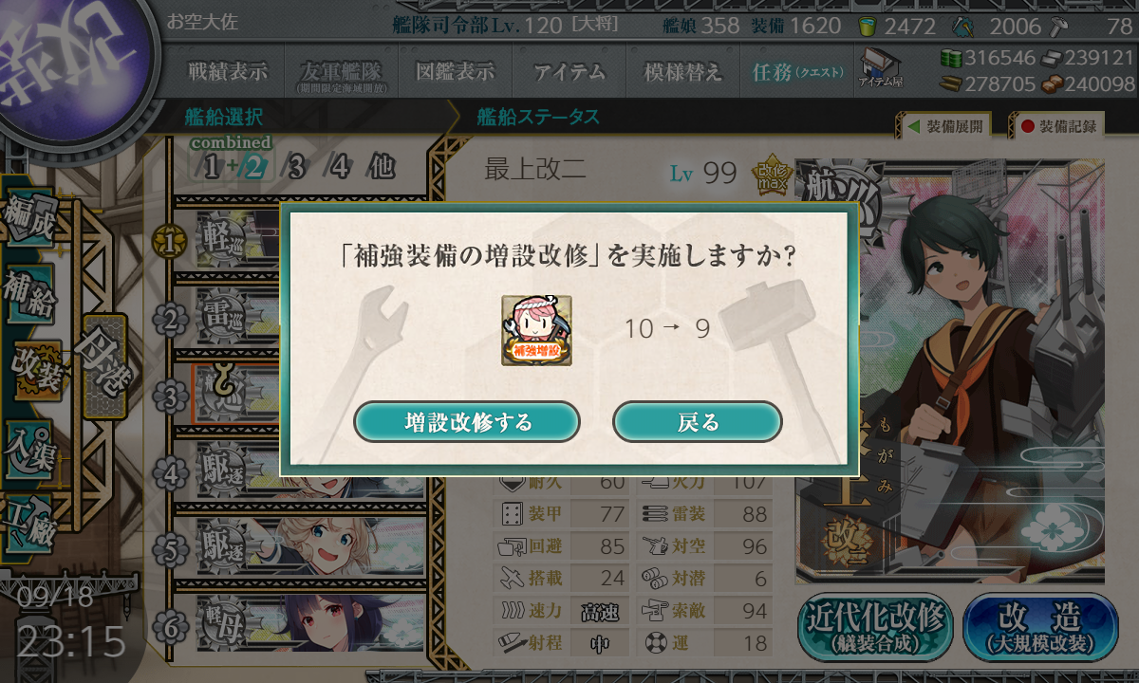This screenshot has height=683, width=1139.
Task: Click the 出撃 icon beside the sidebar
Action: [103, 365]
